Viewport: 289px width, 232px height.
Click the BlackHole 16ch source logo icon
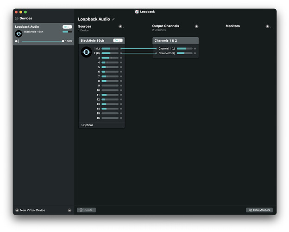pos(86,52)
